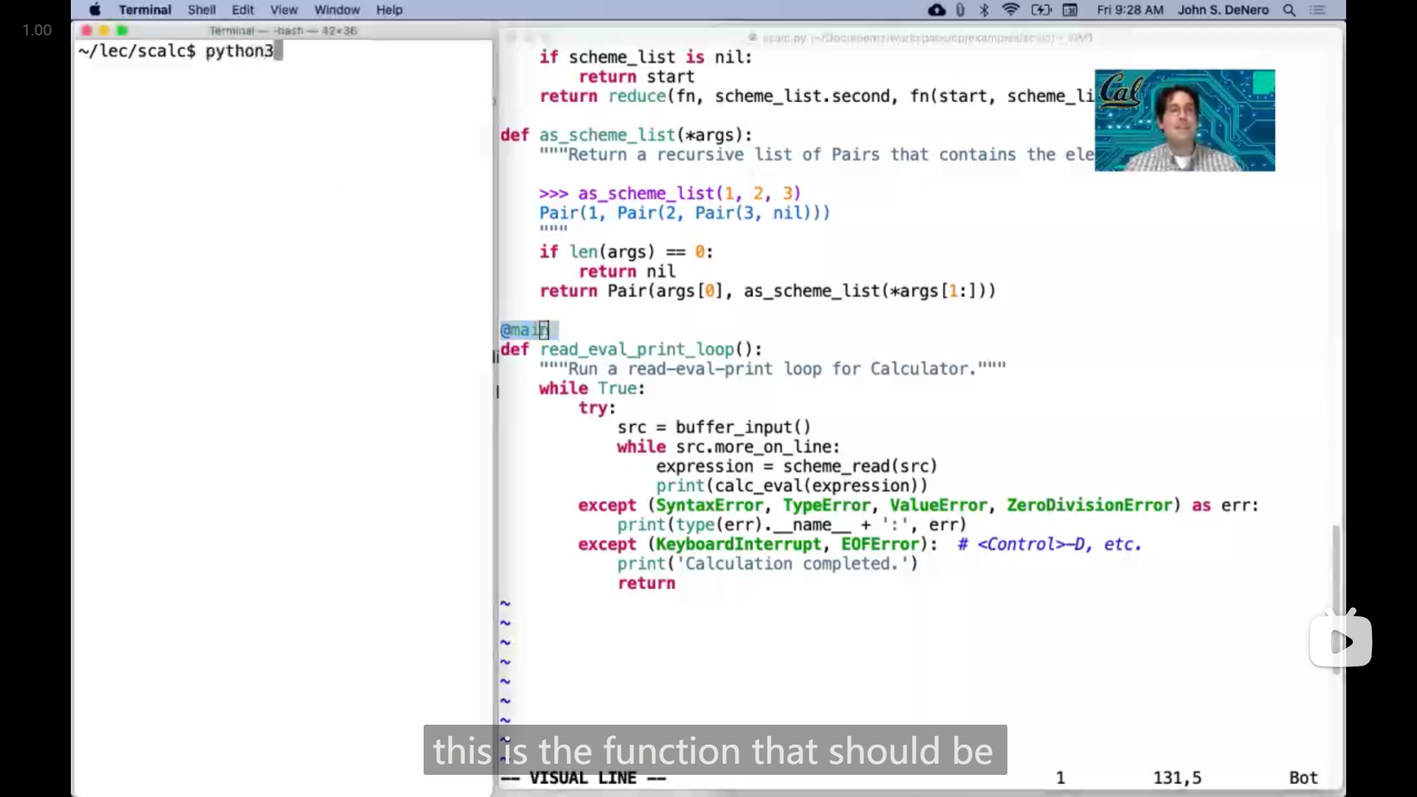Open the Terminal menu

click(145, 10)
